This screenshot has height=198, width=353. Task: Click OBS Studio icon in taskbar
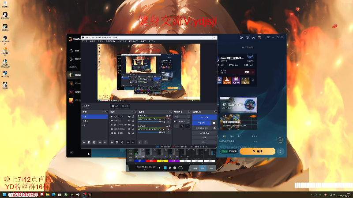[x=84, y=194]
